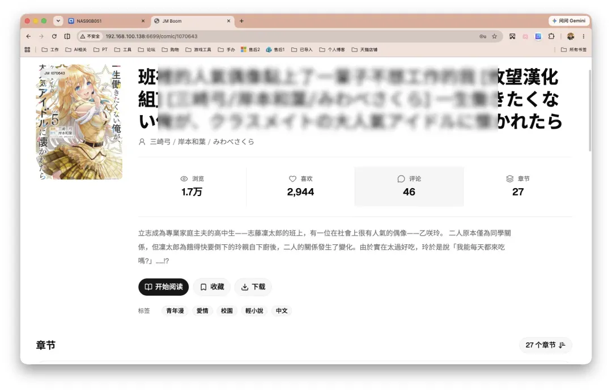Toggle chapter sort order via 27 个章节
This screenshot has height=391, width=612.
click(545, 345)
